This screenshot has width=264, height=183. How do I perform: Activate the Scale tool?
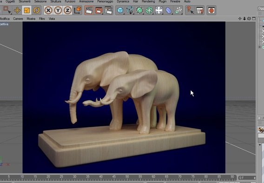click(x=26, y=10)
